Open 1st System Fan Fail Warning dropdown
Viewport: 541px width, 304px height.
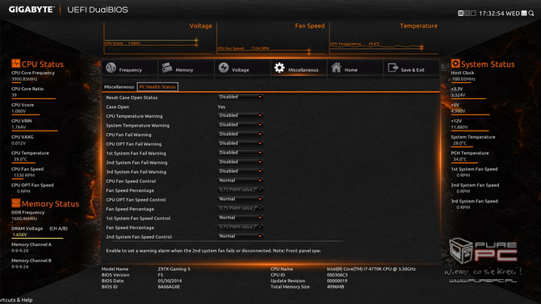click(x=240, y=152)
